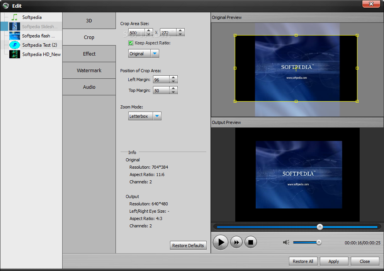Increase crop height with up arrow
Viewport: 384px width, 271px height.
[x=180, y=30]
